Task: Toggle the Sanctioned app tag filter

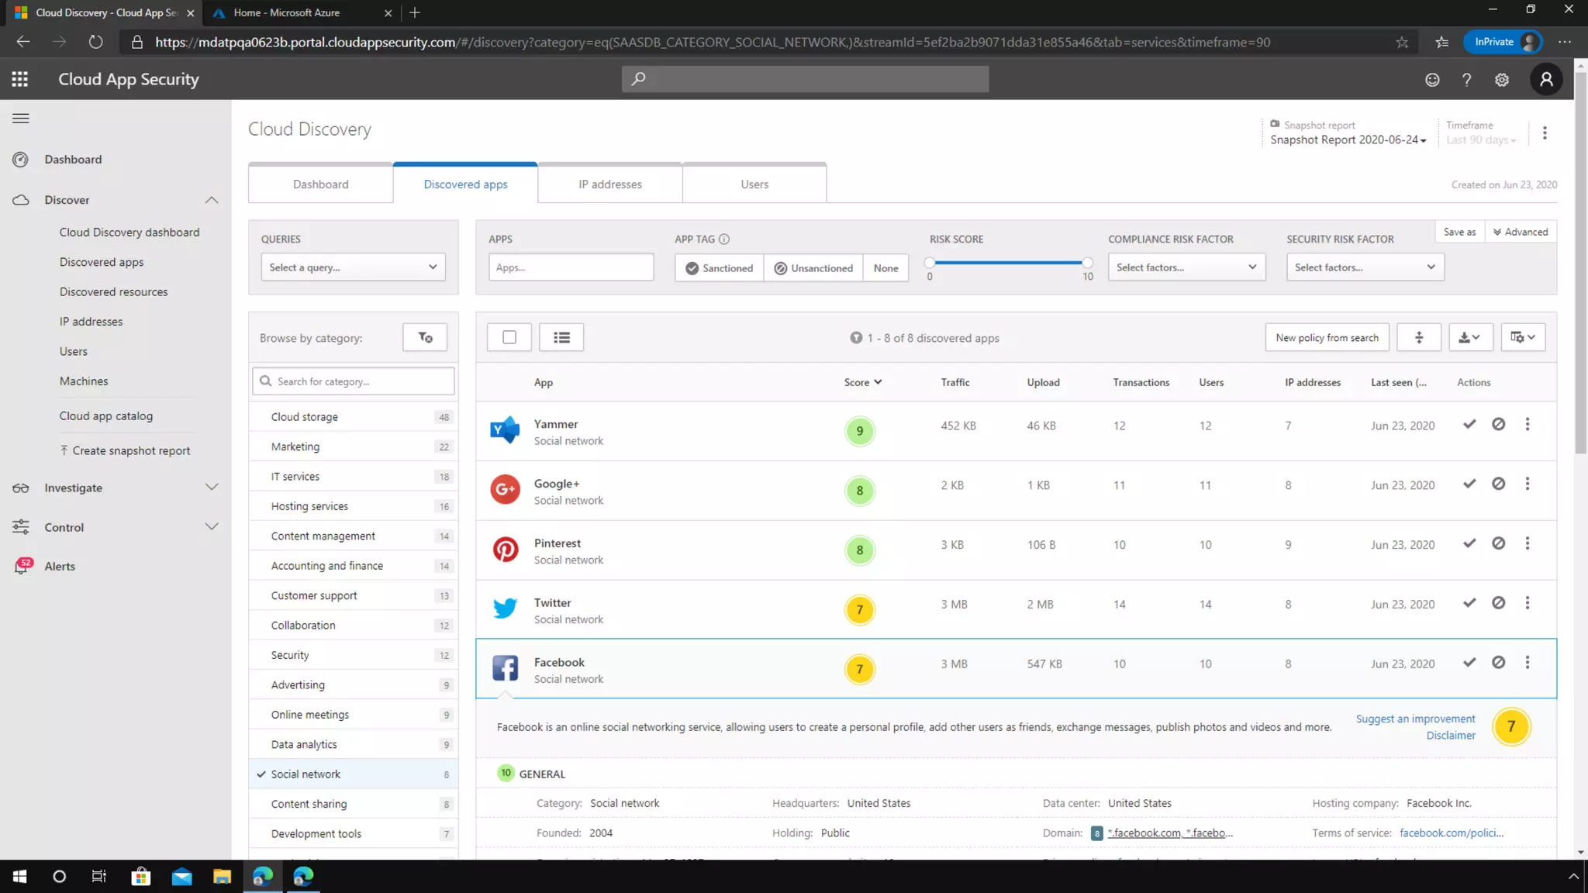Action: pos(719,267)
